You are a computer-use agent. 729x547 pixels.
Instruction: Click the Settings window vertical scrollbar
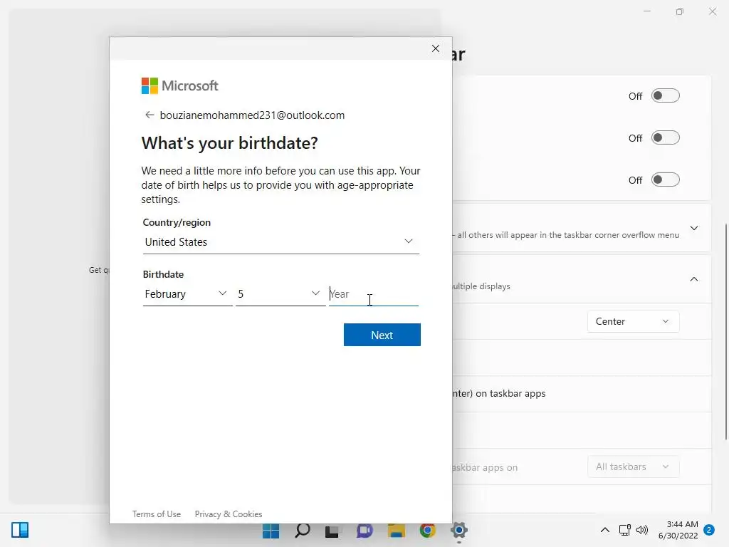726,331
